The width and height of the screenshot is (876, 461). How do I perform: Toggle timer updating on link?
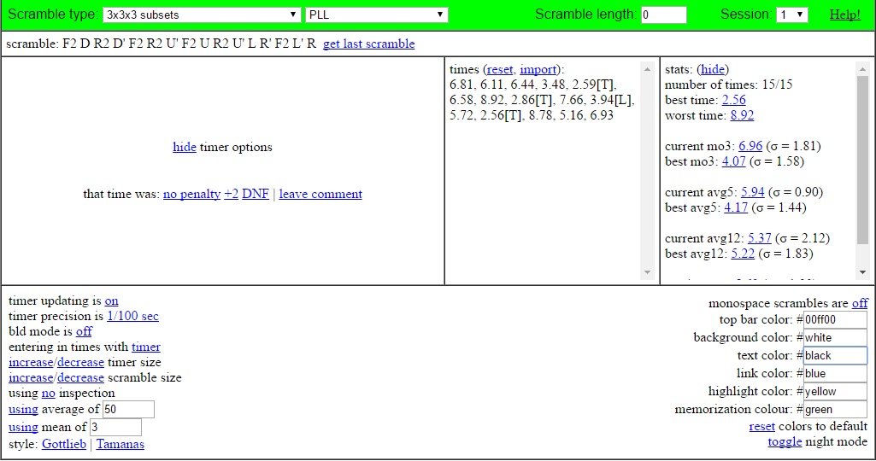pos(112,301)
